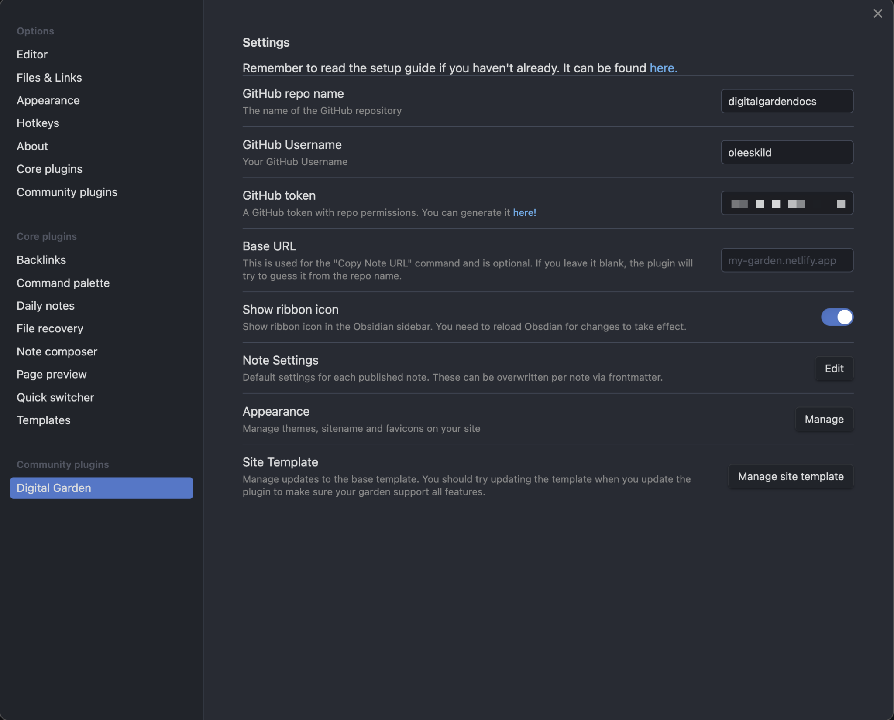Click 'here!' to generate a GitHub token

tap(525, 212)
